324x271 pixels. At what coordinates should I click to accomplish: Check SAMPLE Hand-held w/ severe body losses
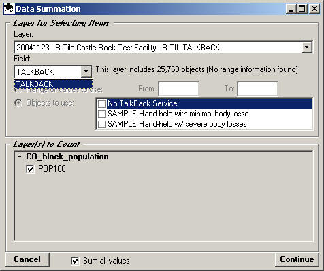101,124
